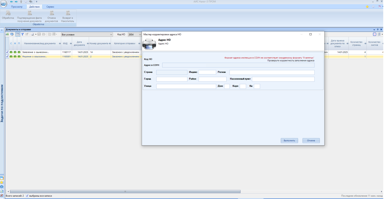Click into the 'Индекс' input field
This screenshot has width=384, height=199.
[x=207, y=72]
